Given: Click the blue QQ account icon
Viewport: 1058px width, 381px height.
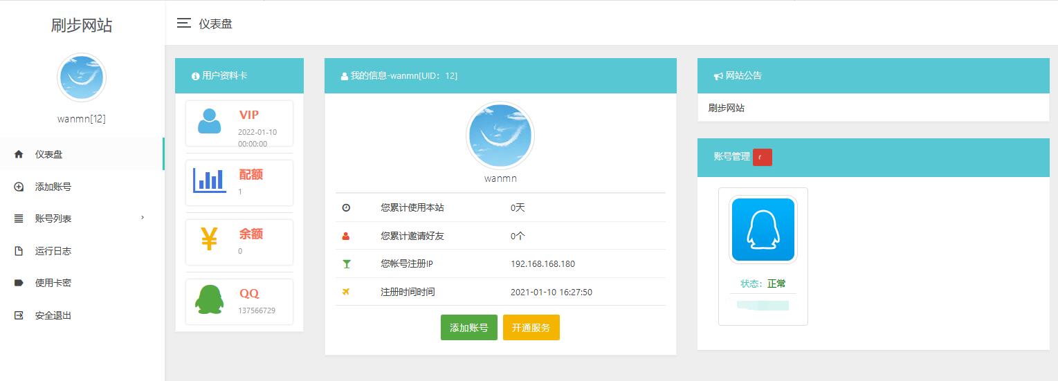Looking at the screenshot, I should [763, 230].
